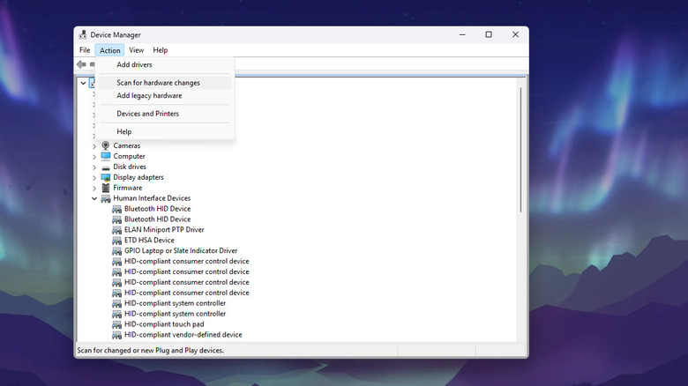This screenshot has width=688, height=386.
Task: Open Devices and Printers menu entry
Action: click(x=147, y=114)
